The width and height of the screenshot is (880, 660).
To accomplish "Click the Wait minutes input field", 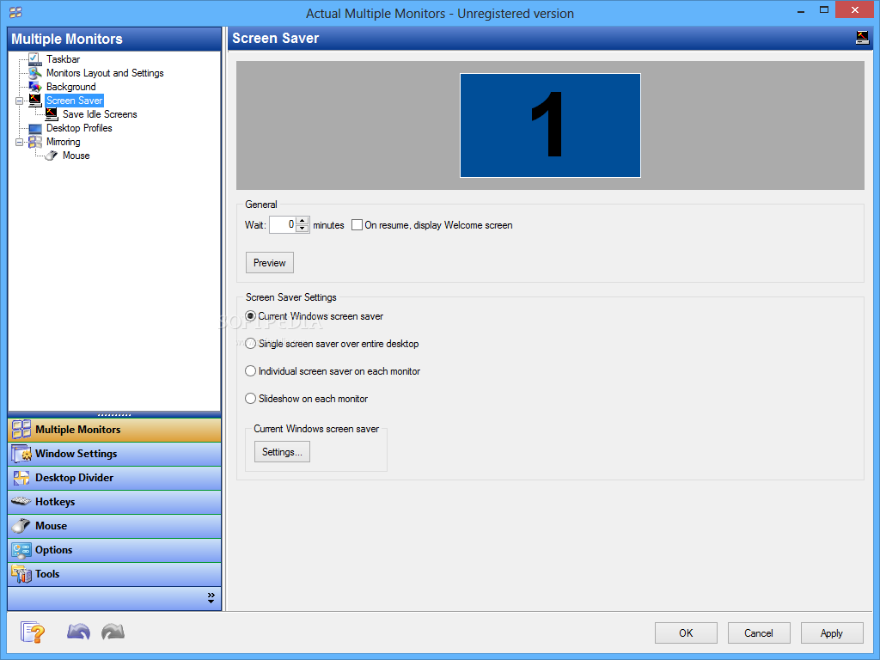I will pyautogui.click(x=283, y=224).
